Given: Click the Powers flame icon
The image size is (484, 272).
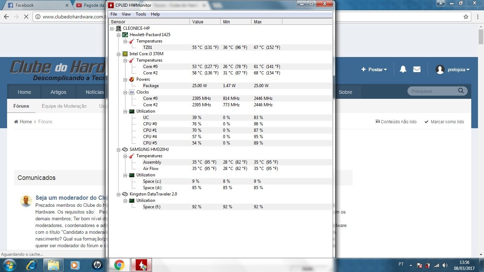Looking at the screenshot, I should coord(132,79).
